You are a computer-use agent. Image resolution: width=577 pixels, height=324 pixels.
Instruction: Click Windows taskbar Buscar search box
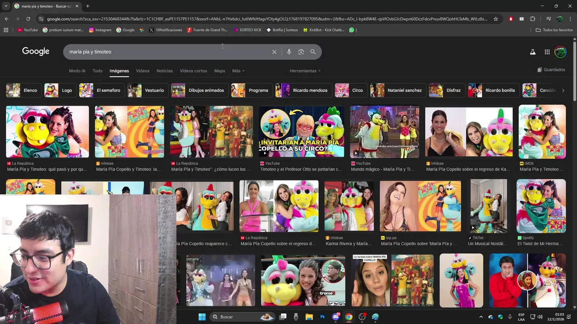pyautogui.click(x=243, y=317)
